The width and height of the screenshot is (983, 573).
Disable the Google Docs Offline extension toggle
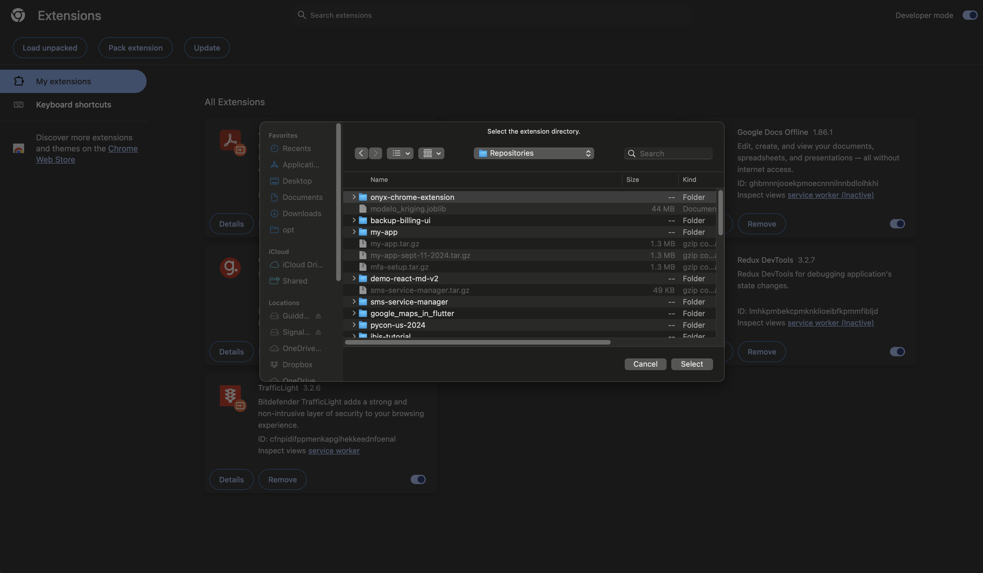pos(897,224)
